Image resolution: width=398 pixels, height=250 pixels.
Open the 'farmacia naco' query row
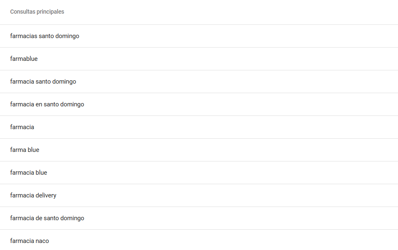pyautogui.click(x=199, y=240)
